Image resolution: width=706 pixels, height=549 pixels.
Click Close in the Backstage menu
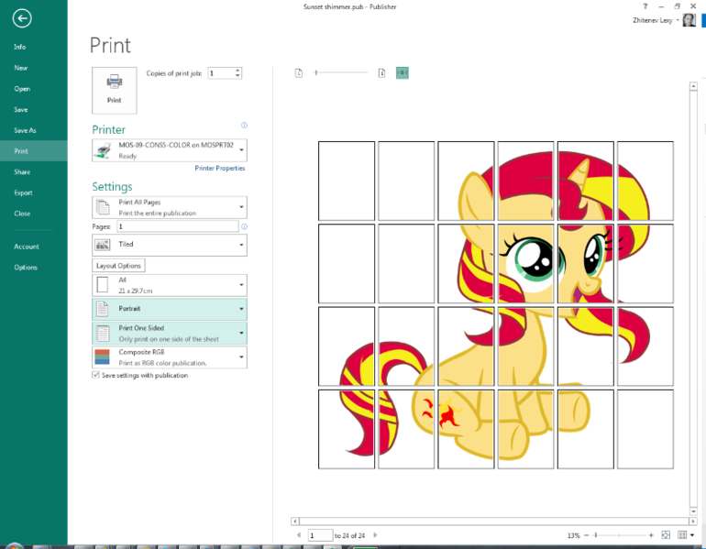(22, 214)
